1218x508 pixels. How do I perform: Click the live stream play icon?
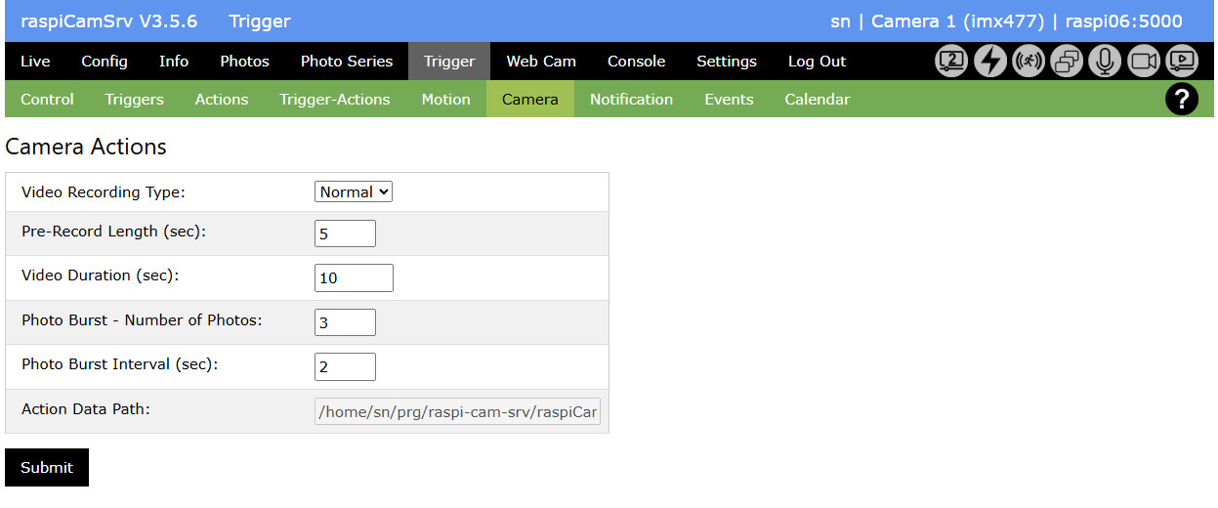1182,62
